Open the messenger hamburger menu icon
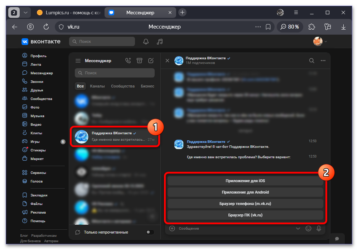Screen dimensions: 358x250 [x=78, y=61]
